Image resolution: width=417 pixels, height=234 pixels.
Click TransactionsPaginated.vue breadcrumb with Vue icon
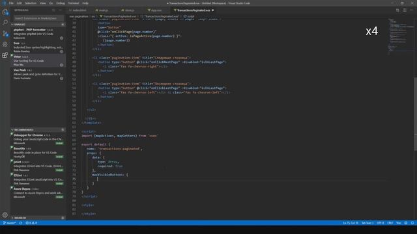[x=118, y=16]
